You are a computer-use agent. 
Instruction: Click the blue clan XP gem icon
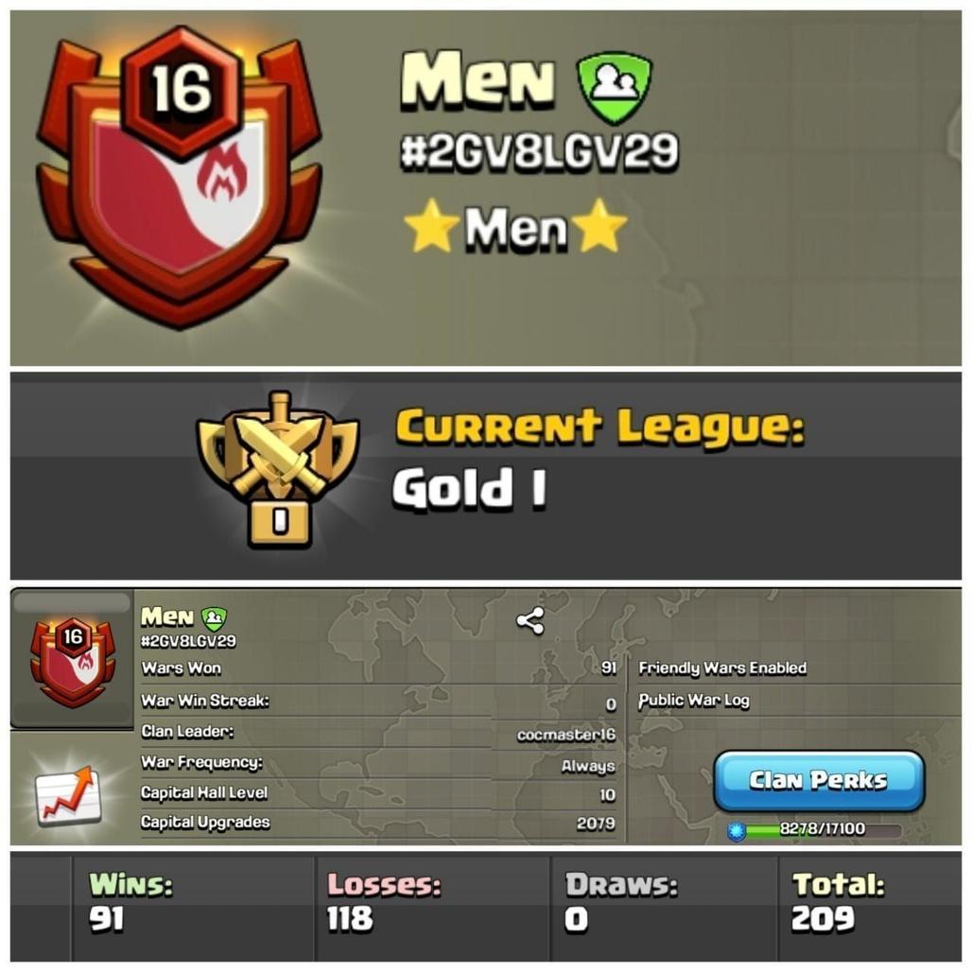[736, 831]
